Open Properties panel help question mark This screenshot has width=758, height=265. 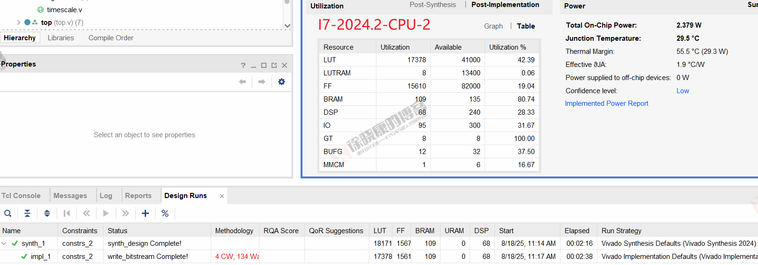[x=243, y=66]
